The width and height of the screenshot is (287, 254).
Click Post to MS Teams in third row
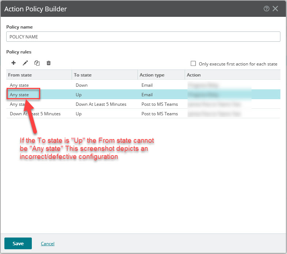coord(159,104)
